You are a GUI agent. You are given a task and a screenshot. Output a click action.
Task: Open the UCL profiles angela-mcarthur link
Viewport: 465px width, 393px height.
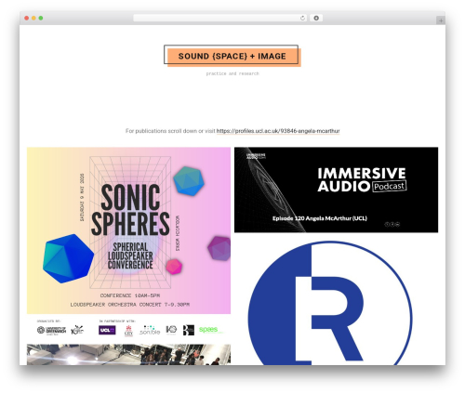coord(278,131)
